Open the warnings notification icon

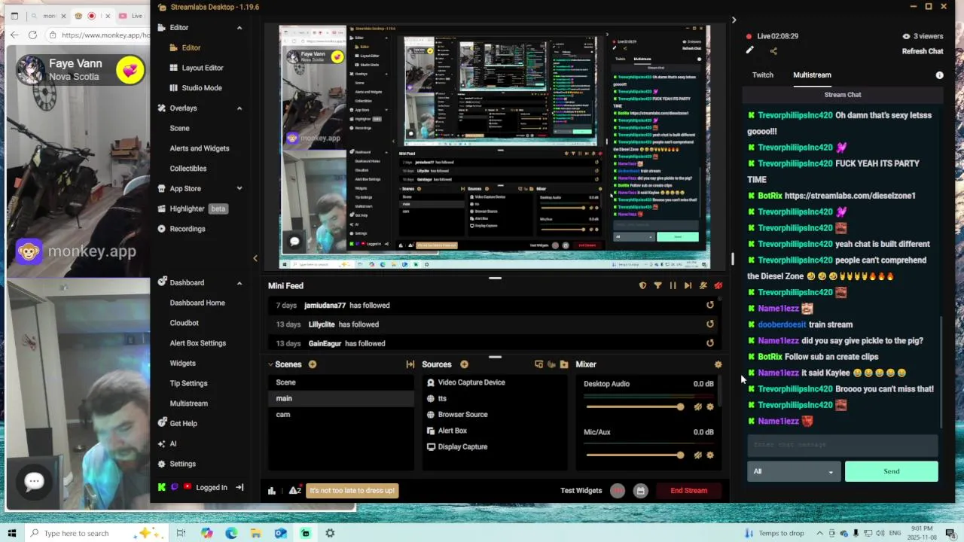click(x=294, y=491)
